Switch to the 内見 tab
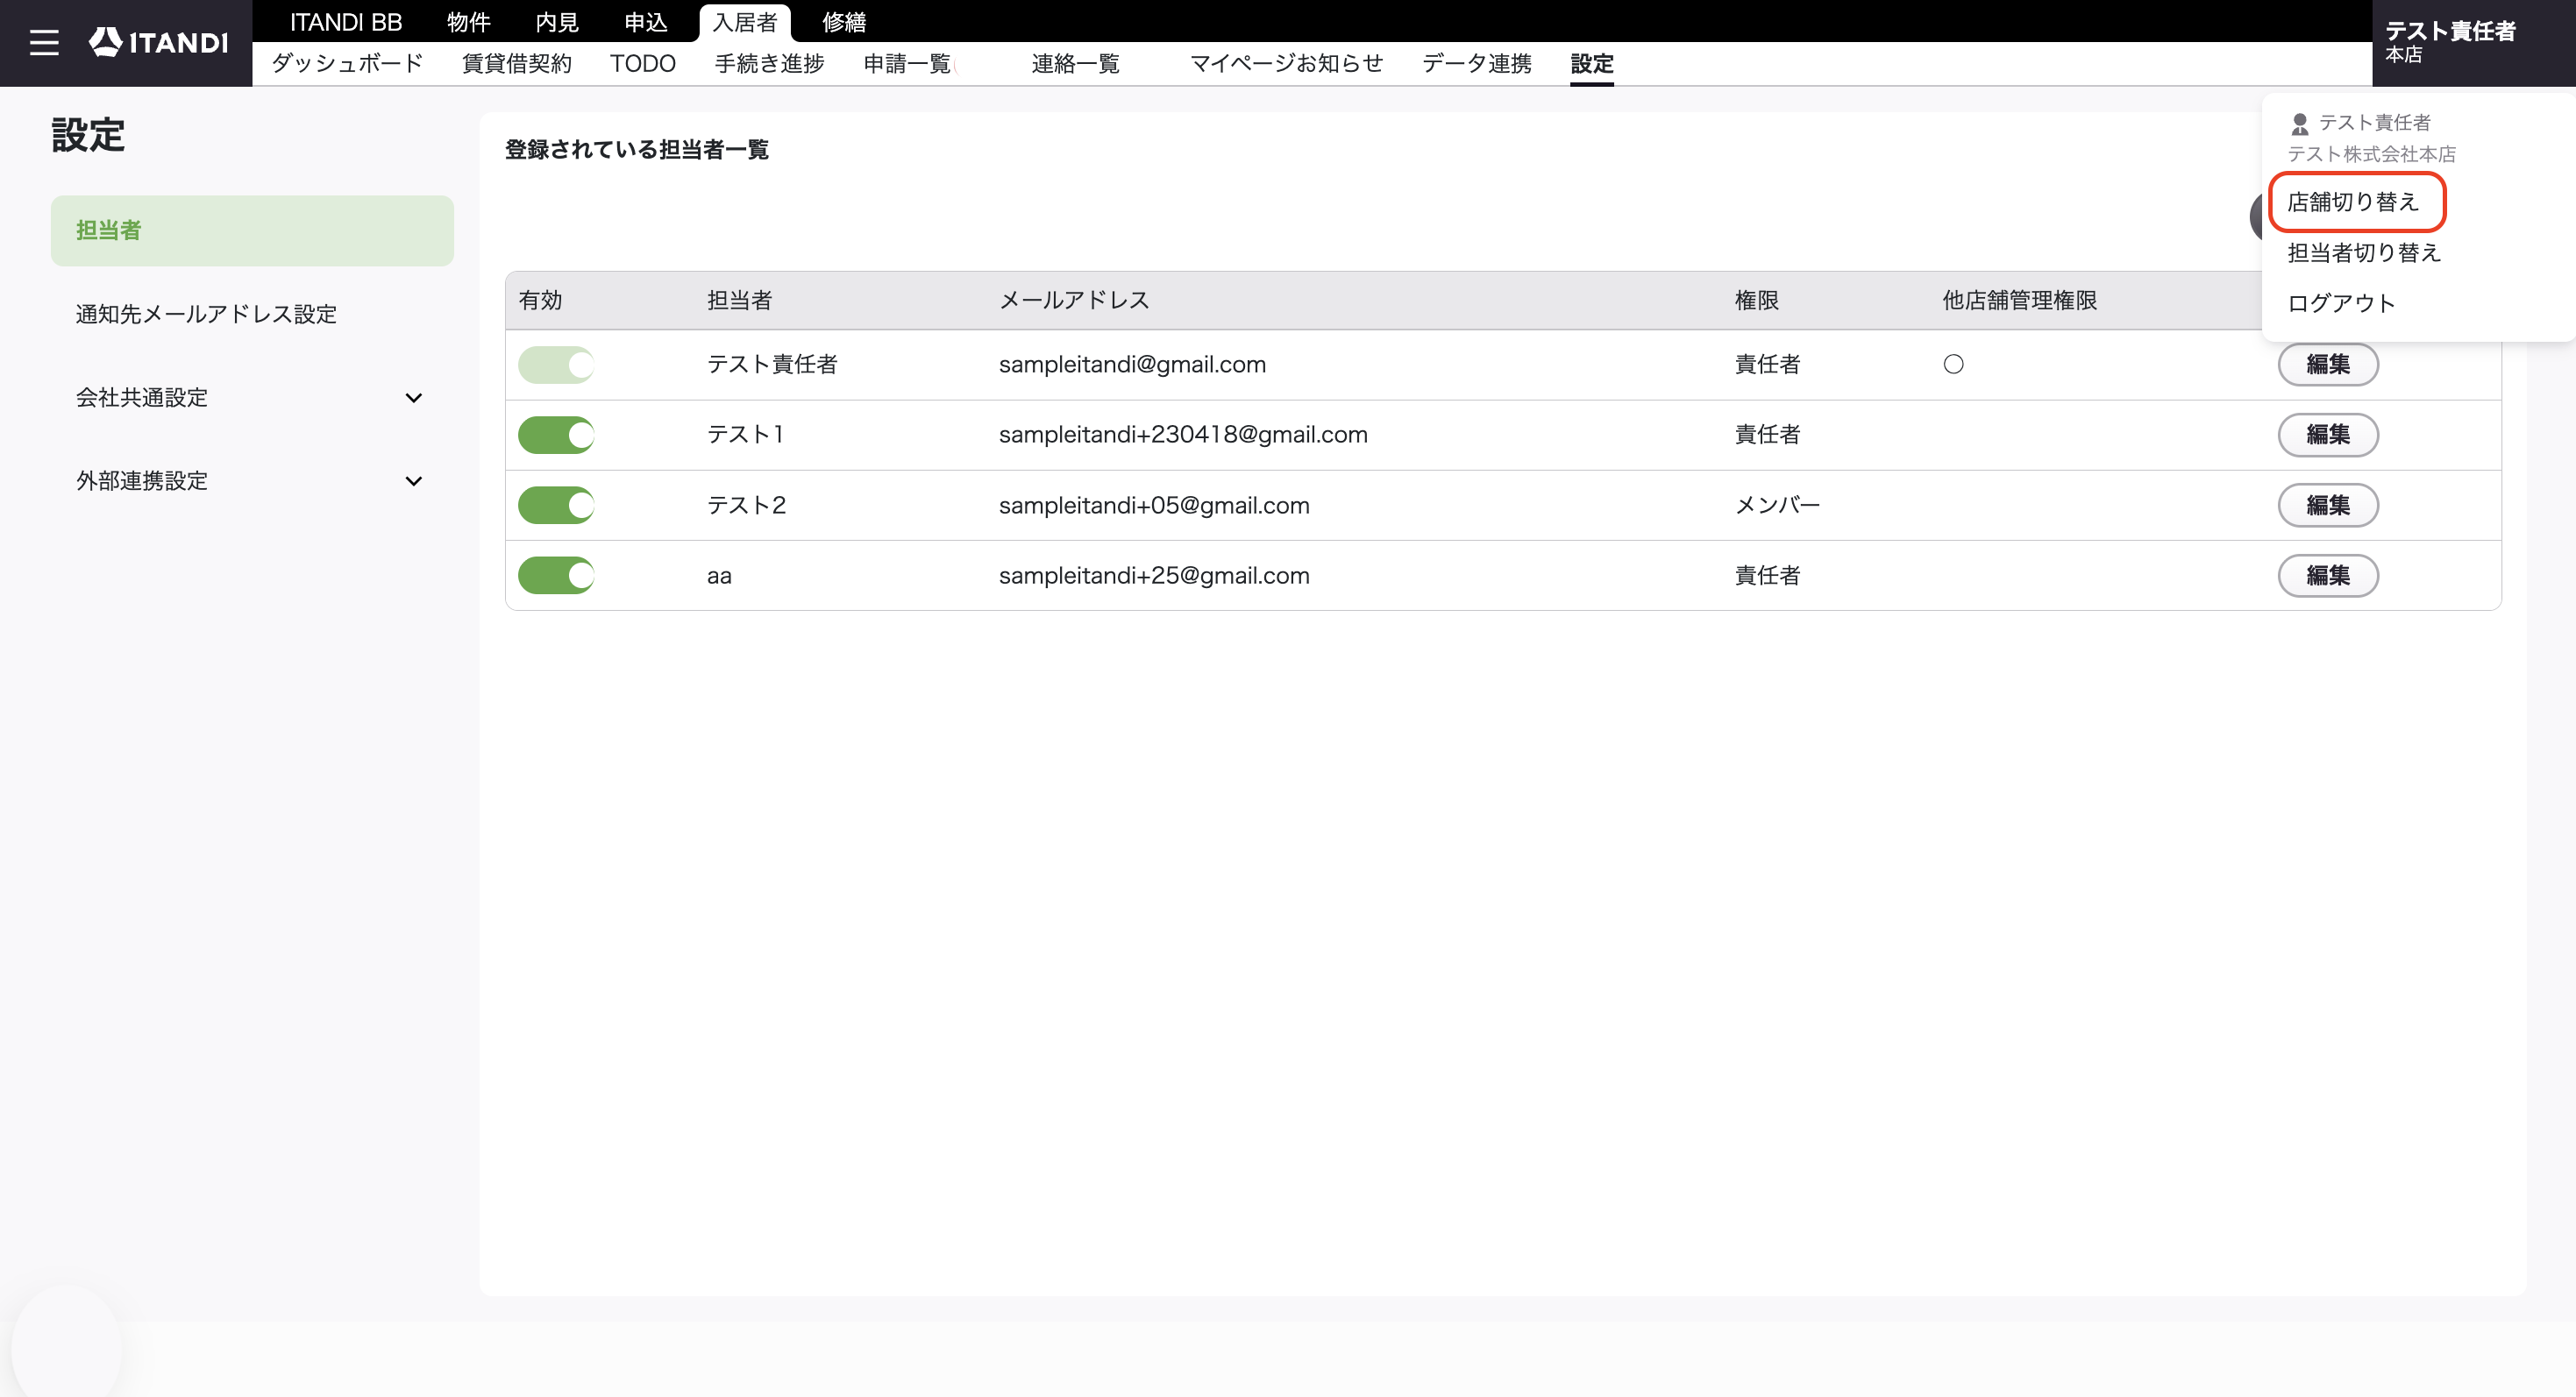Image resolution: width=2576 pixels, height=1397 pixels. click(x=557, y=22)
